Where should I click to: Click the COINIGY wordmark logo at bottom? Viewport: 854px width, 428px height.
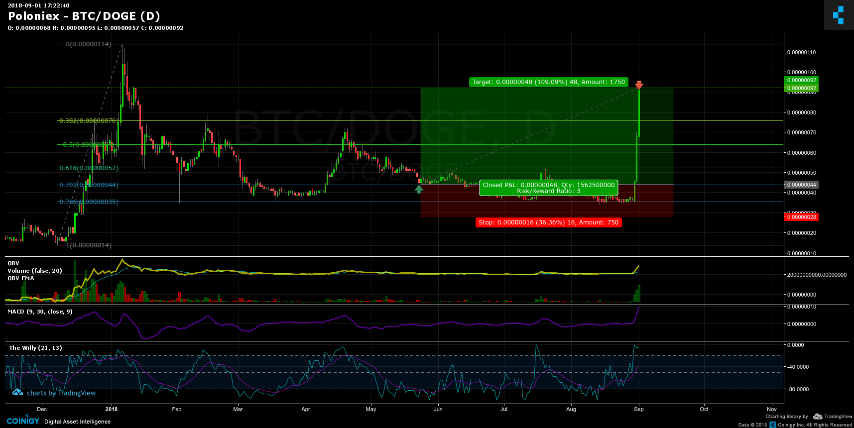[x=23, y=421]
